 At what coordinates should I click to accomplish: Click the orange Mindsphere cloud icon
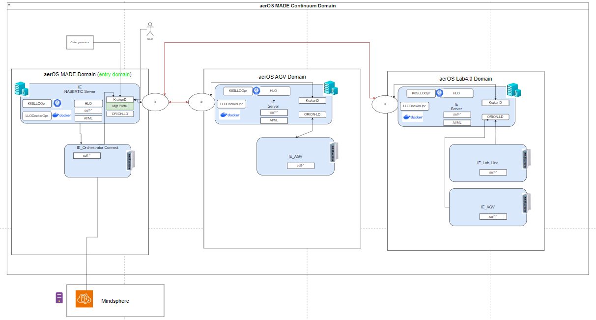click(84, 299)
